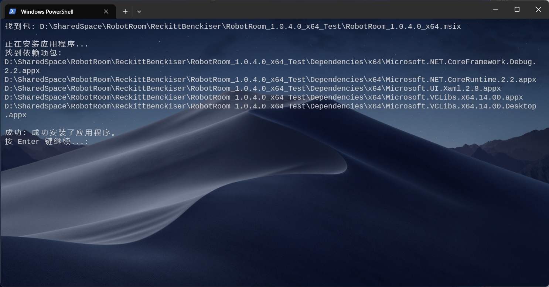Click the '成功: 成功安装了应用程序。' message
This screenshot has width=549, height=287.
[x=60, y=133]
